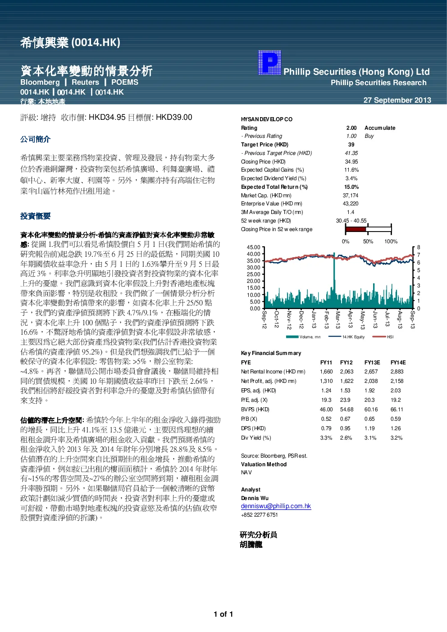Viewport: 447px width, 632px height.
Task: Click the NAV valuation text
Action: click(x=246, y=473)
